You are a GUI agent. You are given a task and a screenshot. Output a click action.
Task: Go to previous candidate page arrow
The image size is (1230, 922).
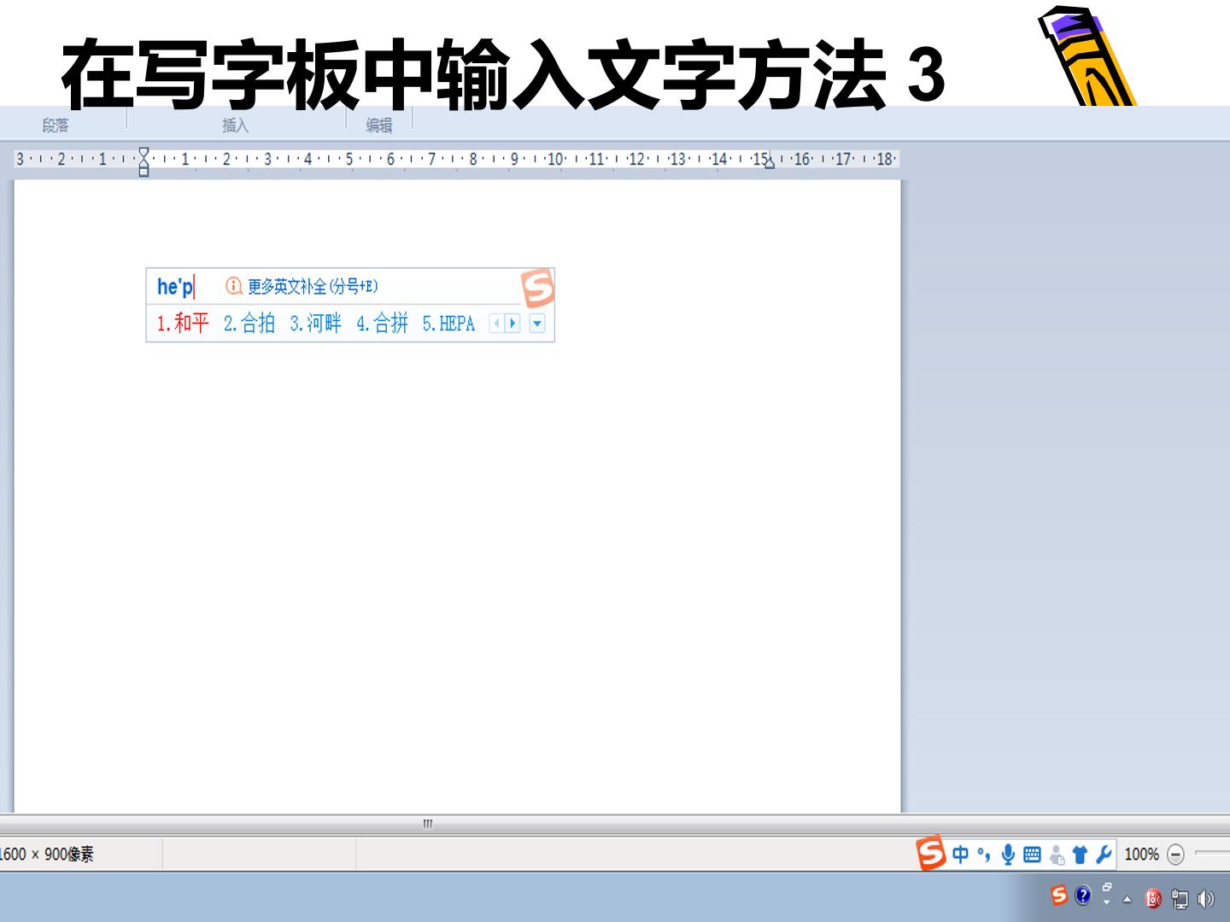(496, 324)
